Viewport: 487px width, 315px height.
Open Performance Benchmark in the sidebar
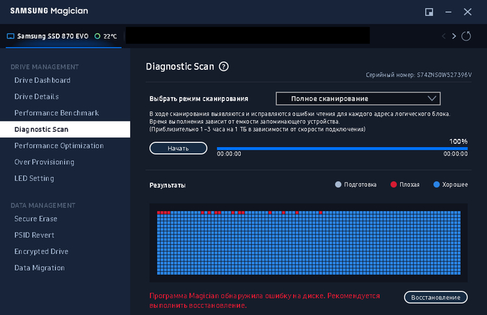[x=57, y=112]
